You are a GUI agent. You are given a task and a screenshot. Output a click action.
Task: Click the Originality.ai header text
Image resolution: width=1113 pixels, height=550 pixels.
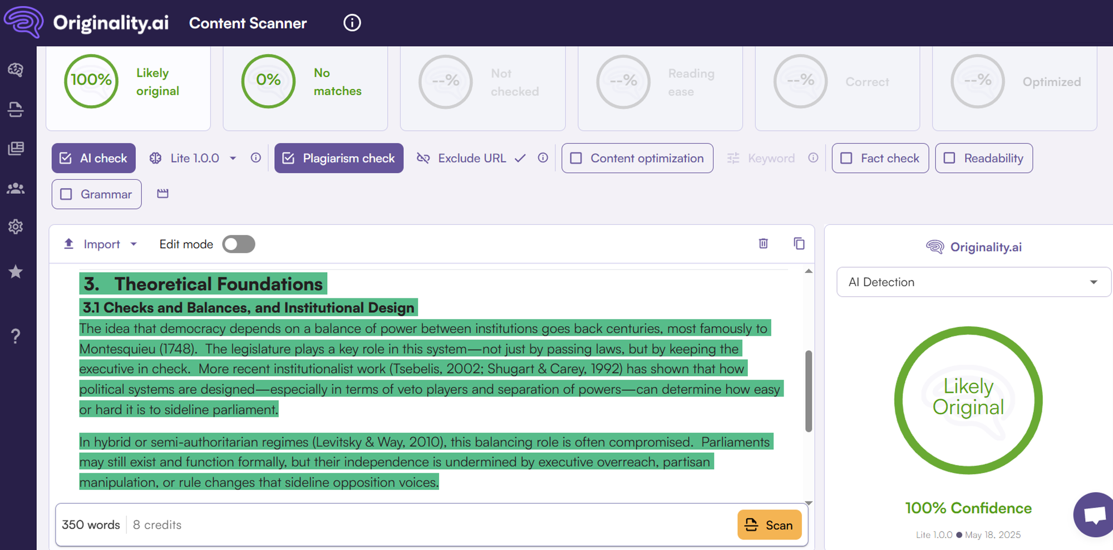point(111,23)
